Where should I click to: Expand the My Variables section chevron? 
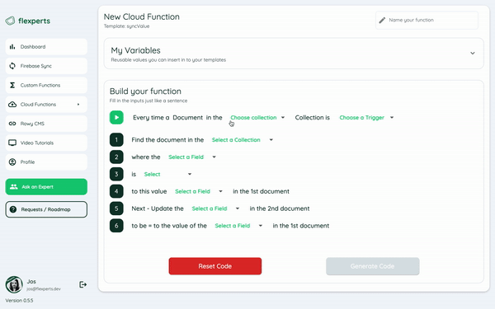[x=473, y=53]
